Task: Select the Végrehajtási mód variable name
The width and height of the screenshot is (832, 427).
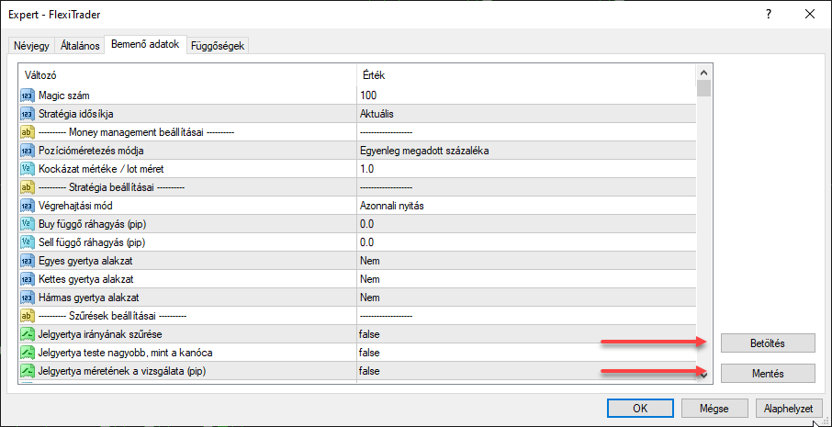Action: click(x=75, y=206)
